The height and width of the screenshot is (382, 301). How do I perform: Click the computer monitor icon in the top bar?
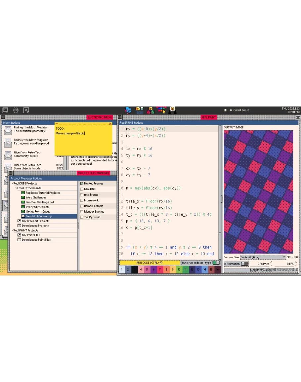[5, 110]
